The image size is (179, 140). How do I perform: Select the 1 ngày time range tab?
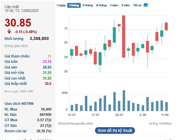(61, 5)
